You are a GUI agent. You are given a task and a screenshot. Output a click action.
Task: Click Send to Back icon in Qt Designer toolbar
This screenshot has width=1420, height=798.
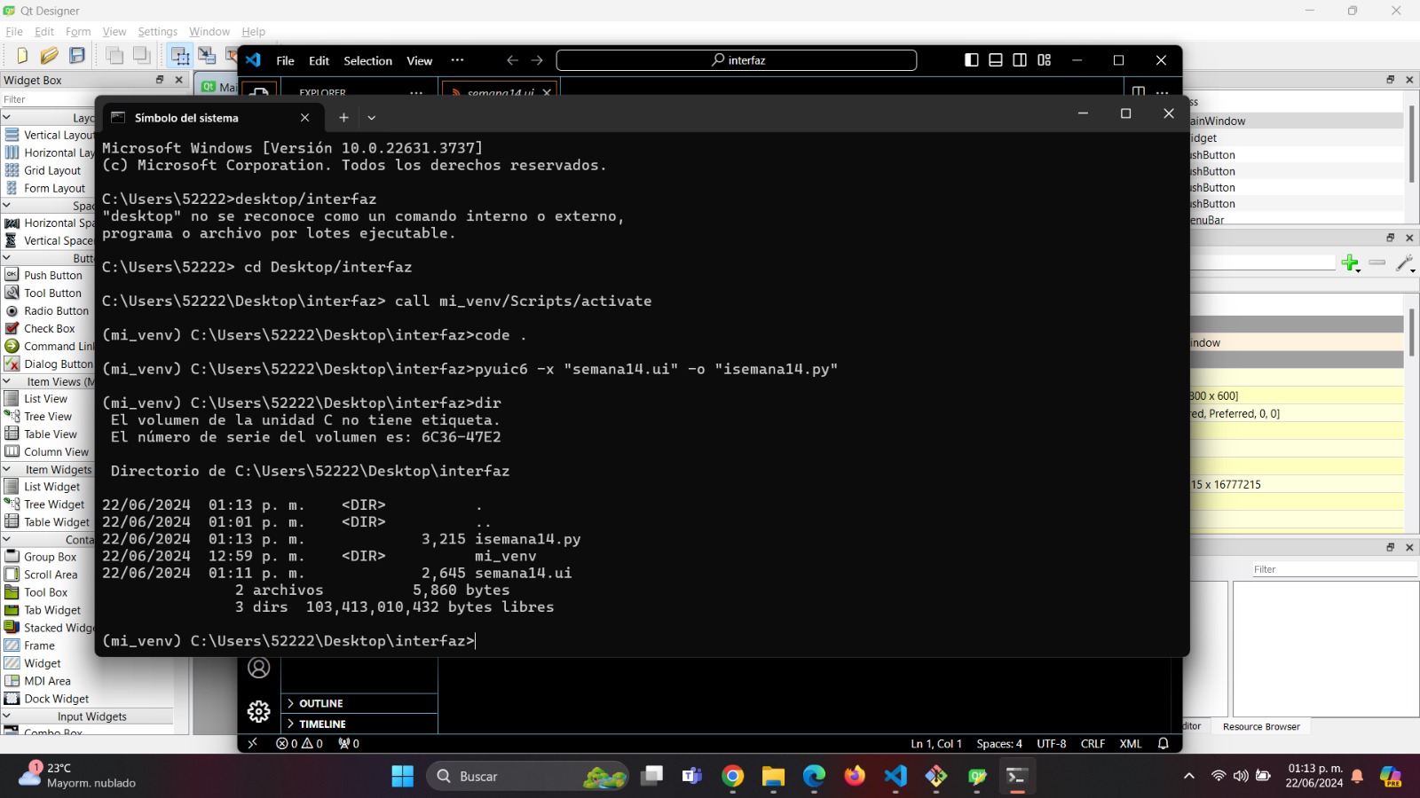114,55
